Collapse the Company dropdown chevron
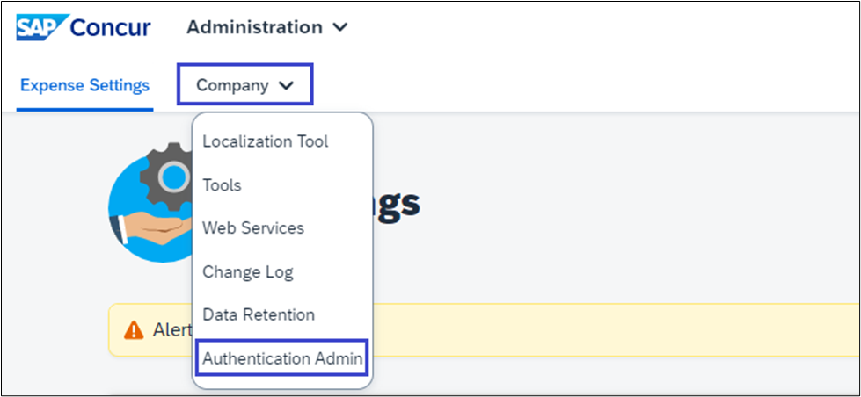The image size is (861, 397). click(284, 86)
